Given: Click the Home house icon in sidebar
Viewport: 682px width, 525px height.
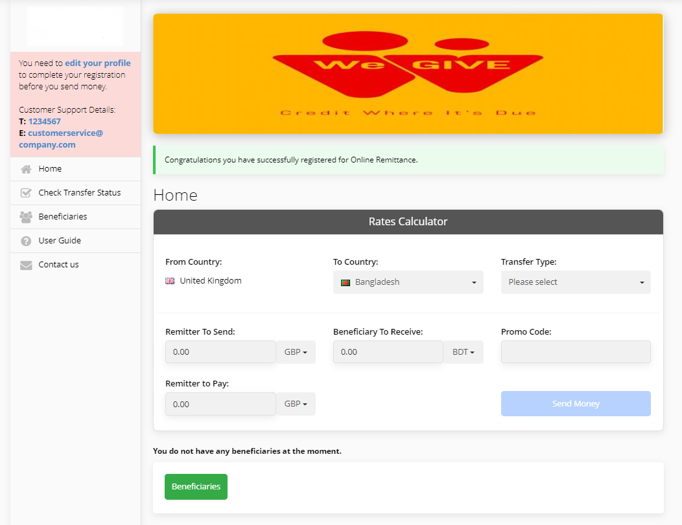Looking at the screenshot, I should tap(26, 169).
